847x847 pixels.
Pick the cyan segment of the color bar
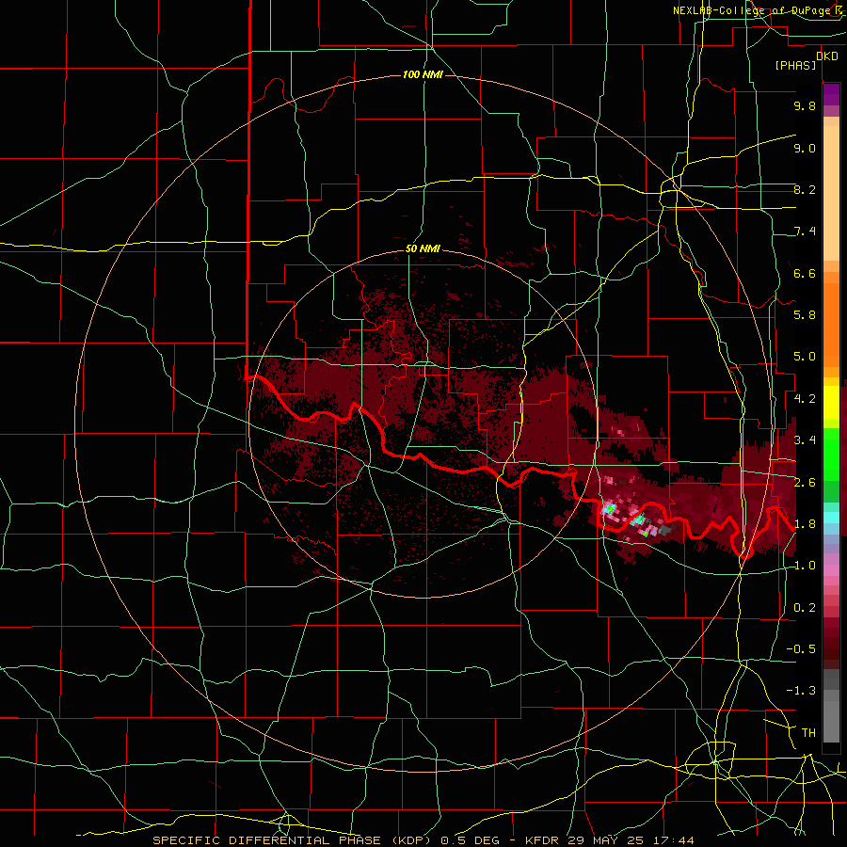831,518
